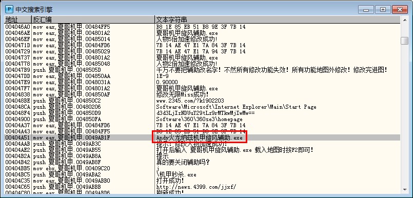
Task: Select row at address 004046A0
Action: [202, 27]
